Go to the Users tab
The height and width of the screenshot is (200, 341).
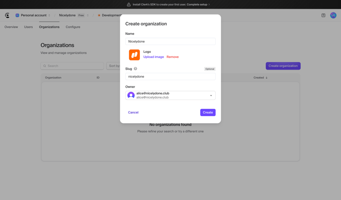(x=28, y=27)
